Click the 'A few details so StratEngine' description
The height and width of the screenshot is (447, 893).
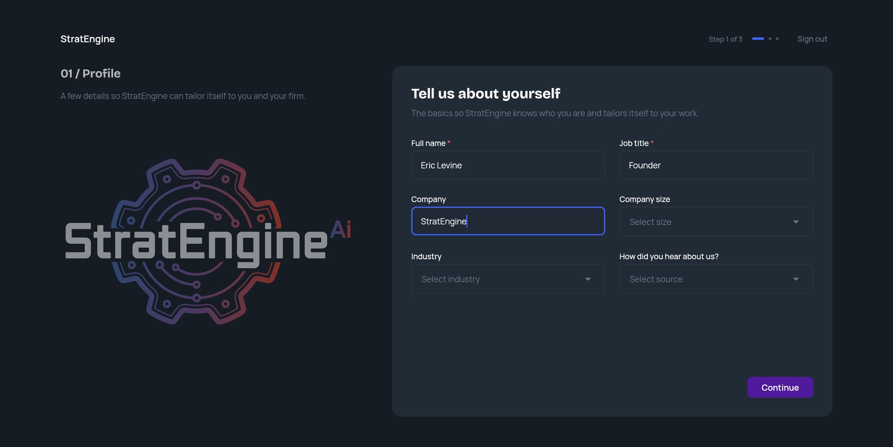coord(183,96)
